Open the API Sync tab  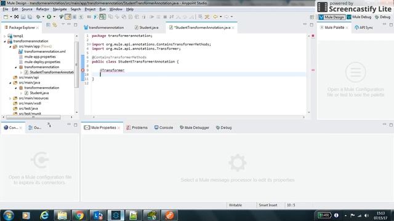click(x=364, y=28)
